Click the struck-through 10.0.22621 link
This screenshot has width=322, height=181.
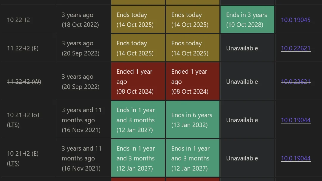(295, 82)
